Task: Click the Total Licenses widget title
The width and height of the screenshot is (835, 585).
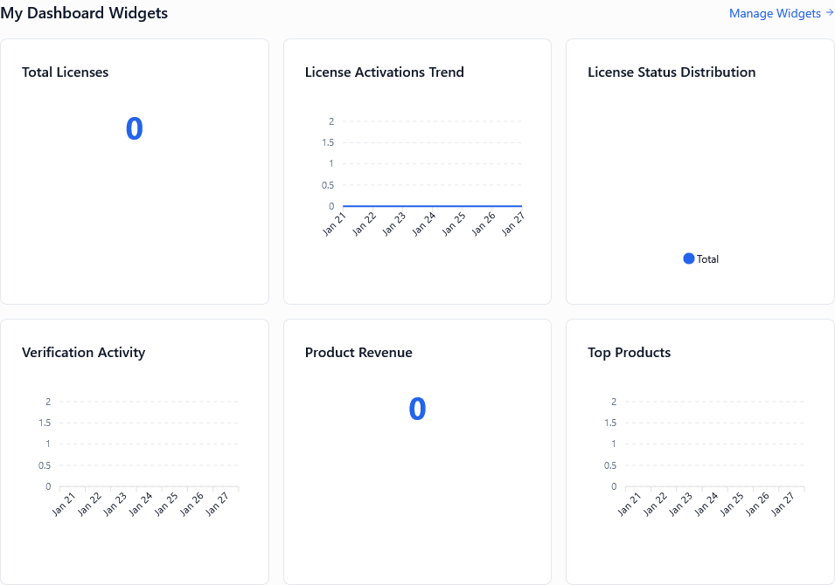Action: tap(65, 72)
